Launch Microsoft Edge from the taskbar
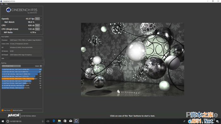The image size is (221, 124). point(54,121)
